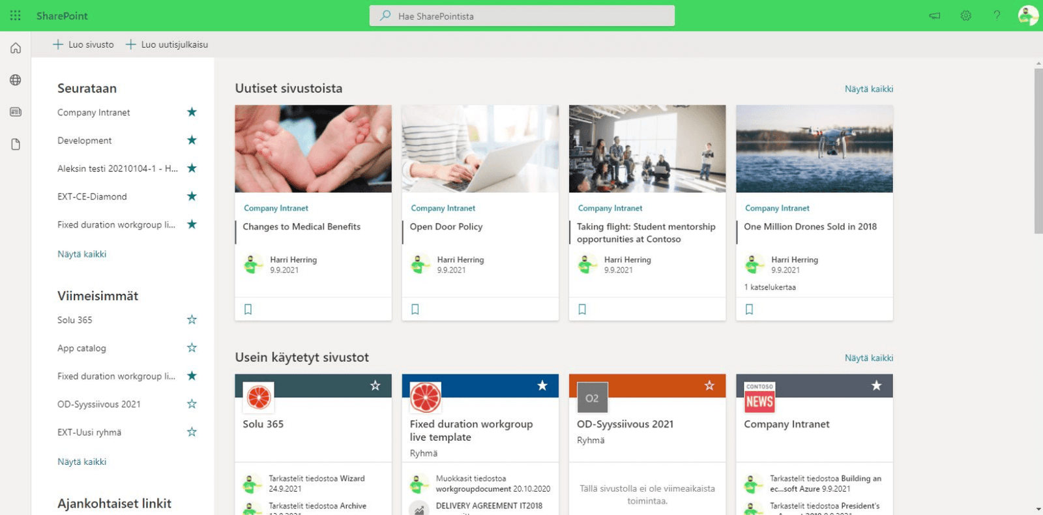Image resolution: width=1043 pixels, height=515 pixels.
Task: Open the settings gear icon
Action: [965, 16]
